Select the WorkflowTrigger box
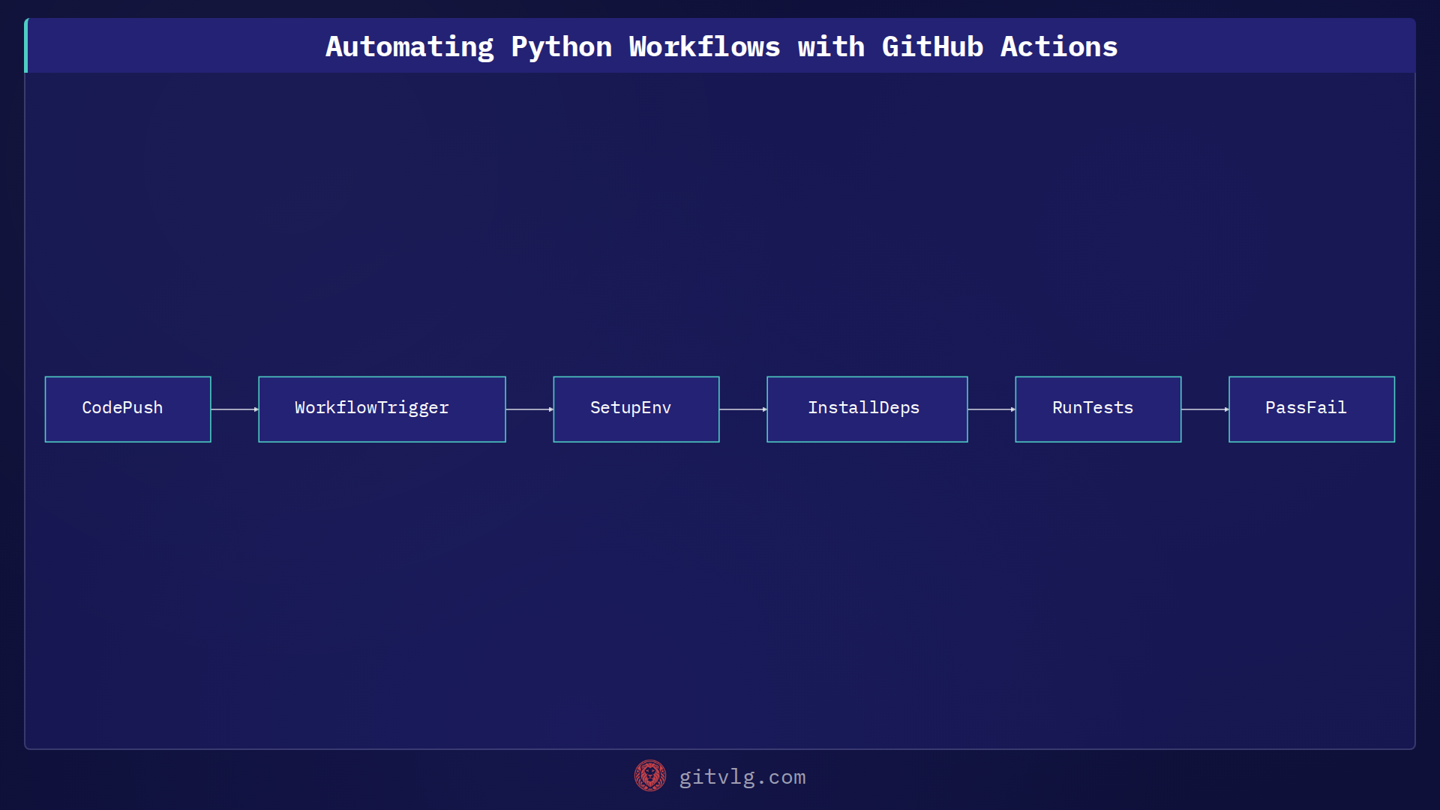The image size is (1440, 810). click(x=382, y=409)
